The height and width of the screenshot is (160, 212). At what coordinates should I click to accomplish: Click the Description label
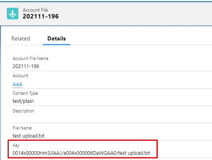(x=24, y=111)
